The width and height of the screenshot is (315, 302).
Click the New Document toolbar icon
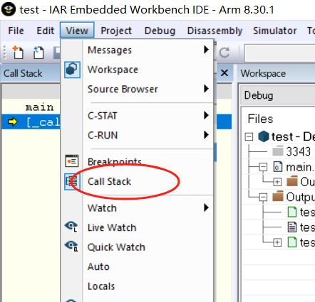click(18, 52)
